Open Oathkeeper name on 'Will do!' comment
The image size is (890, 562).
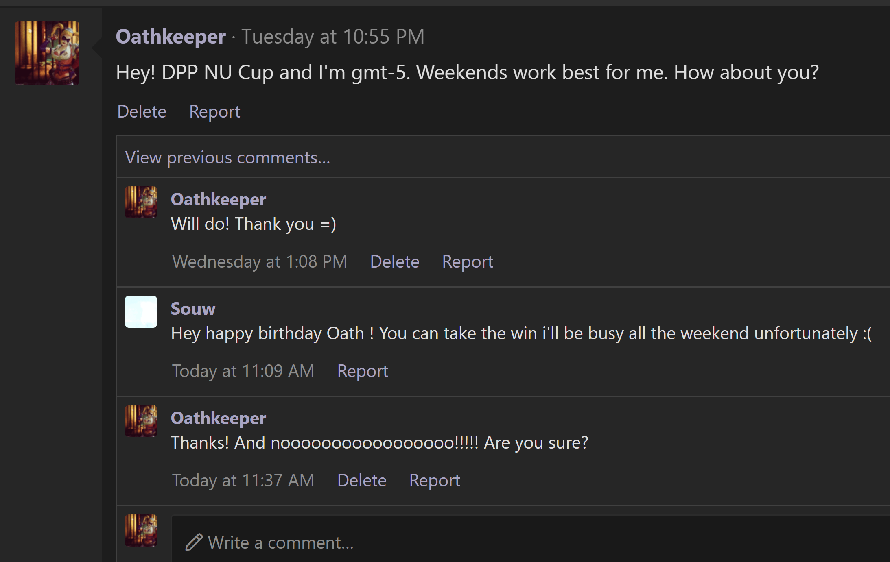[218, 199]
